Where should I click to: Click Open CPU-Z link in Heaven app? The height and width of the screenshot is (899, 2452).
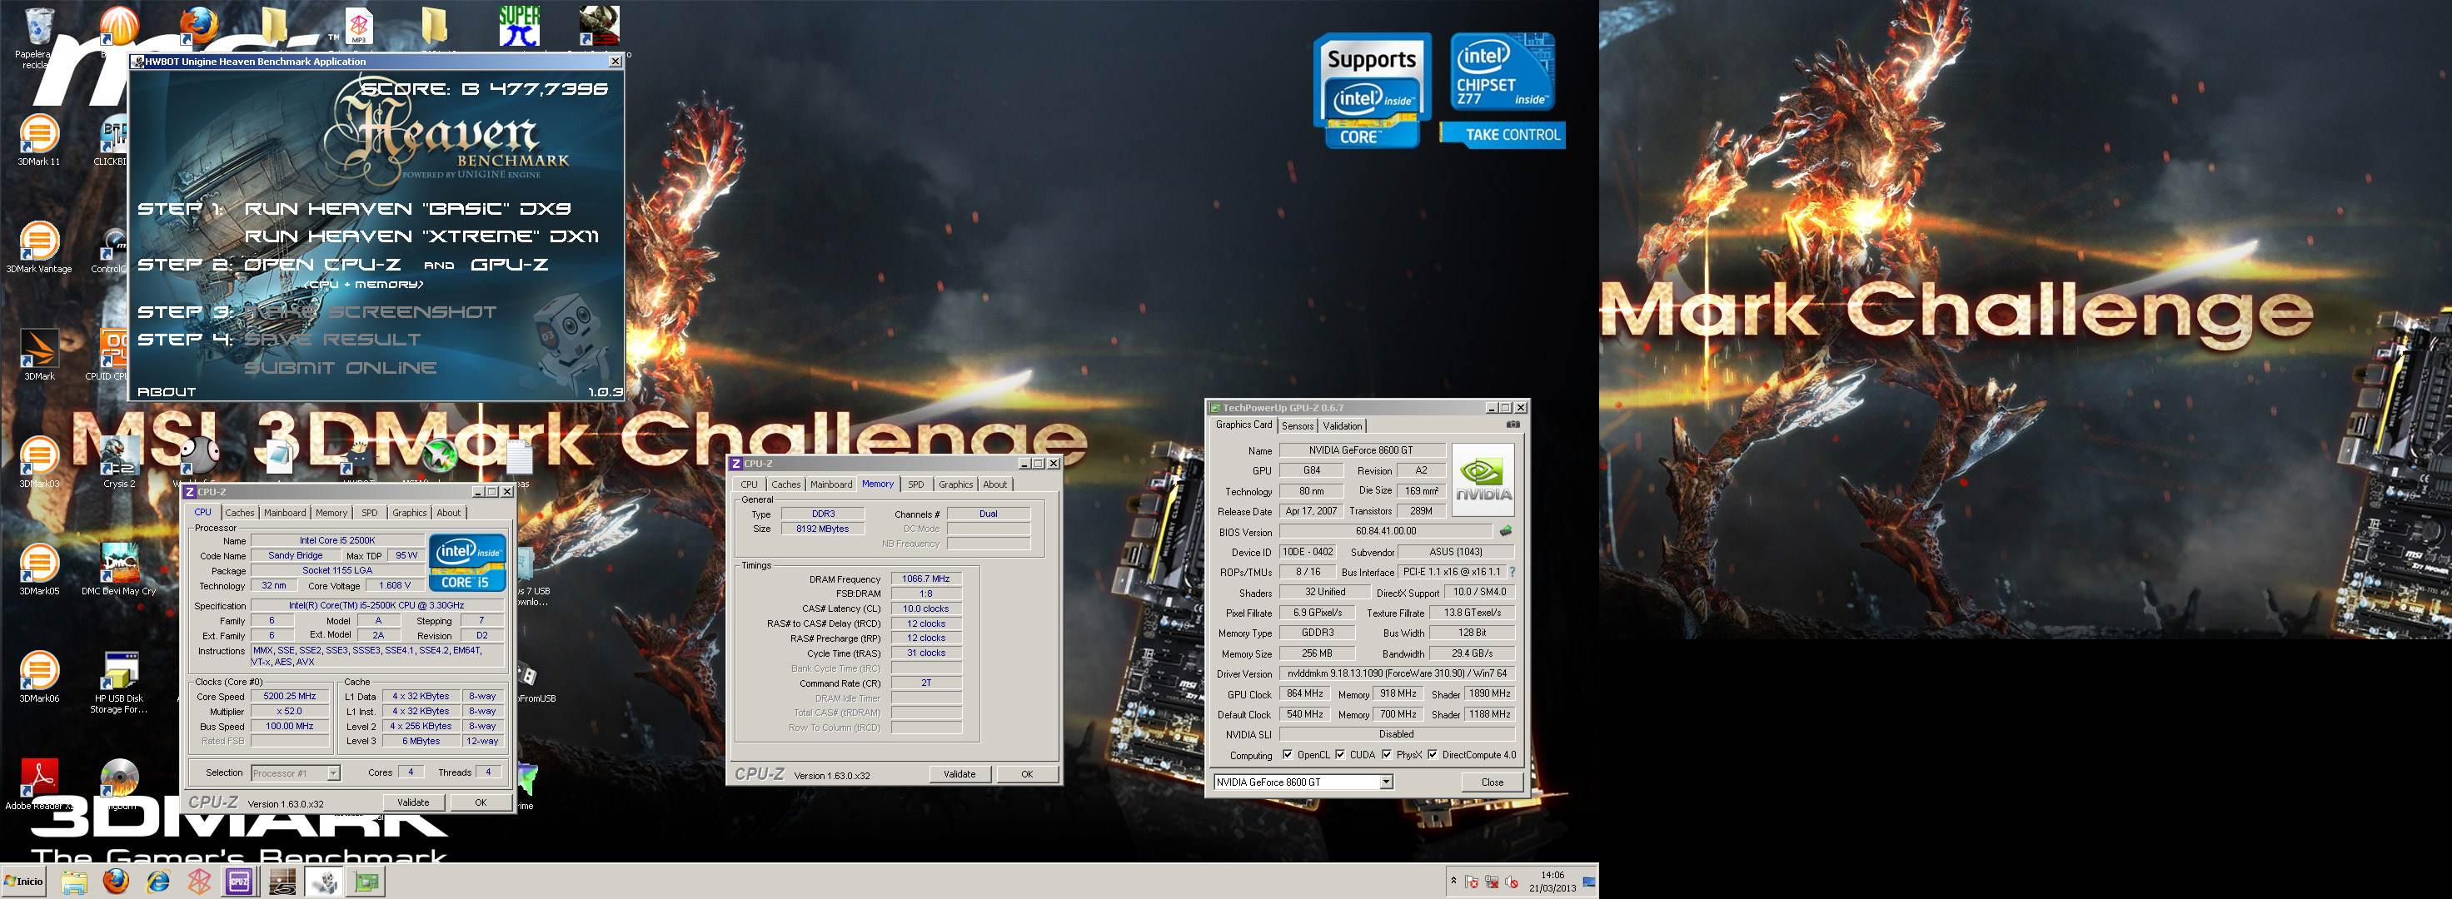point(321,265)
